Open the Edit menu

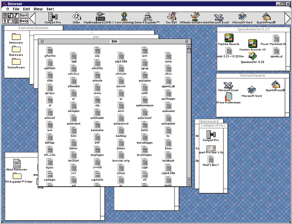(x=26, y=9)
